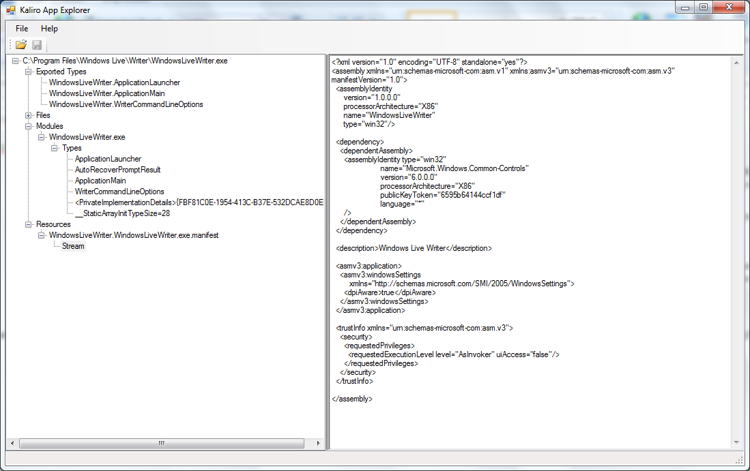Select WindowsLiveWriter.ApplicationLauncher exported type

pyautogui.click(x=115, y=82)
